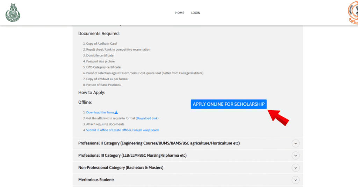Select the Attach requisite documents step

(x=105, y=124)
